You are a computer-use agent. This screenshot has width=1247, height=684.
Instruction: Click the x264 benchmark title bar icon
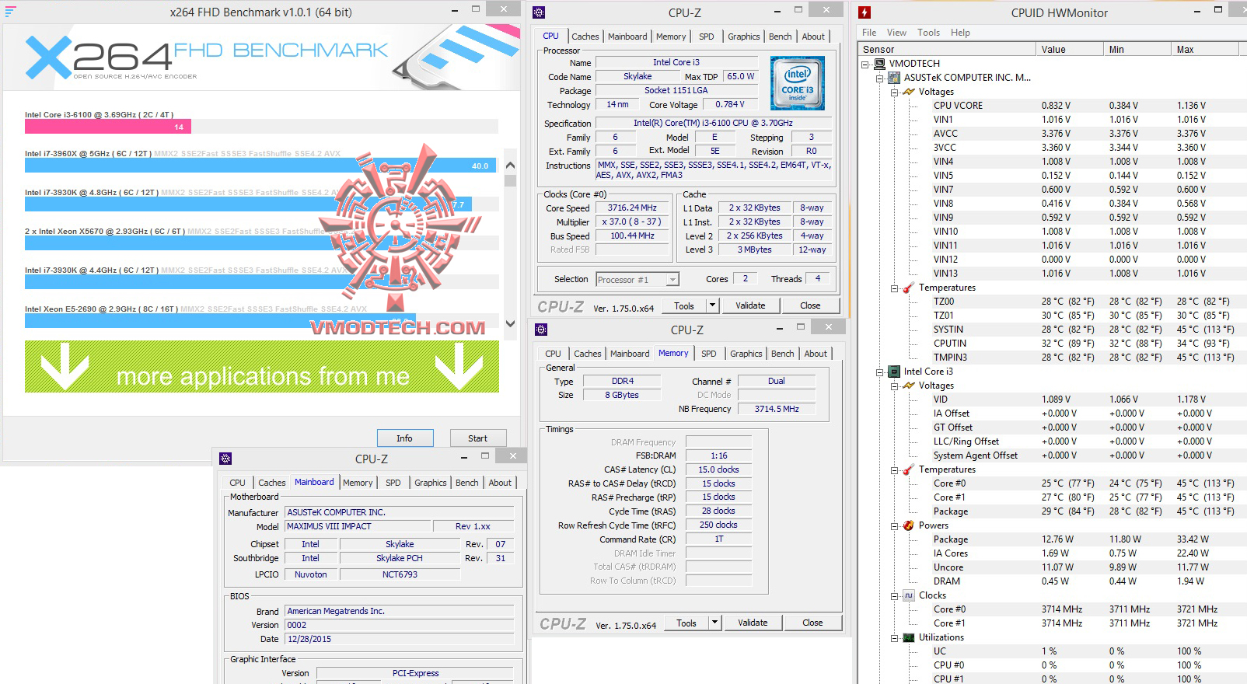pos(10,12)
